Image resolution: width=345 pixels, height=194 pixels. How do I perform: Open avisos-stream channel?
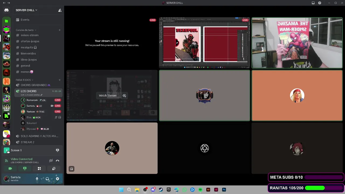(39, 35)
